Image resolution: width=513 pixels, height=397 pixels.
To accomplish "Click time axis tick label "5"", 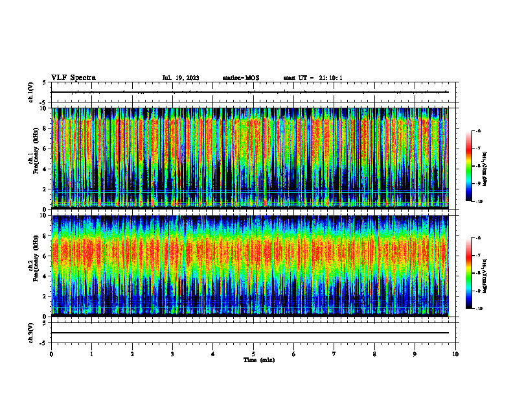I will [x=253, y=354].
